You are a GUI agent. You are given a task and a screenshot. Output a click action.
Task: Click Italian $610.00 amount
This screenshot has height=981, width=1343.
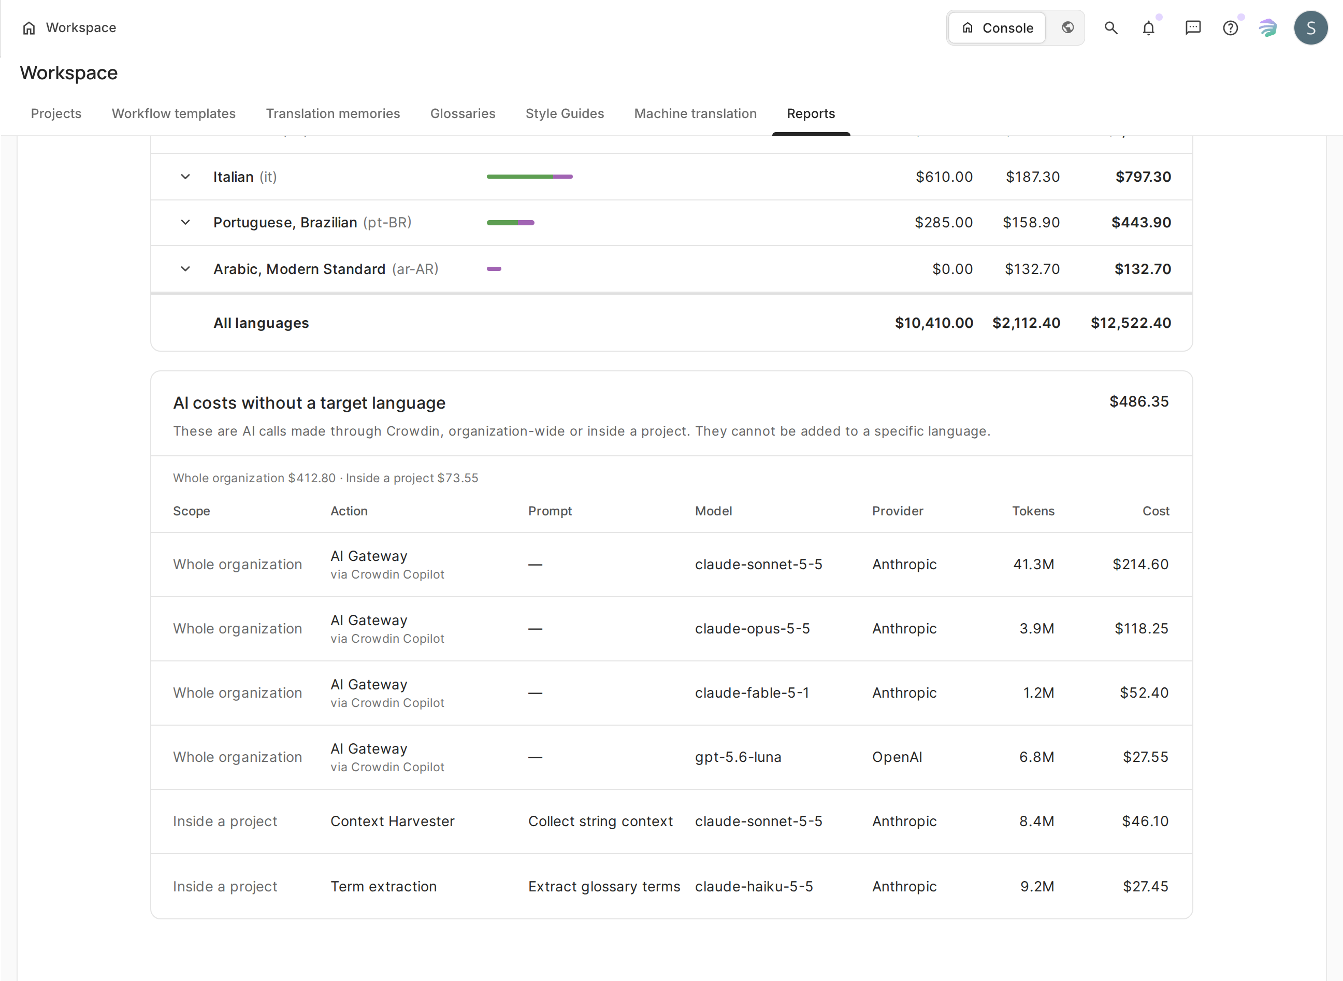click(x=944, y=177)
